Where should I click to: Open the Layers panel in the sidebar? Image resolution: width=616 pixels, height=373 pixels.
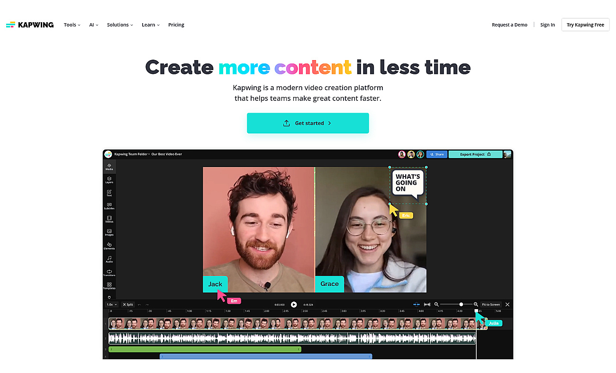coord(109,180)
